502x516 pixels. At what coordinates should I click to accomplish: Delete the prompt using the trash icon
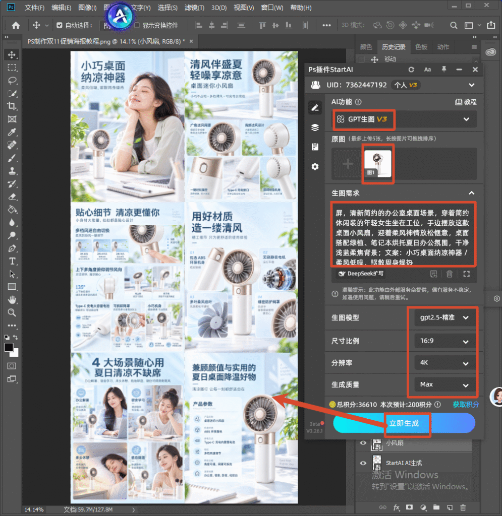click(x=450, y=274)
